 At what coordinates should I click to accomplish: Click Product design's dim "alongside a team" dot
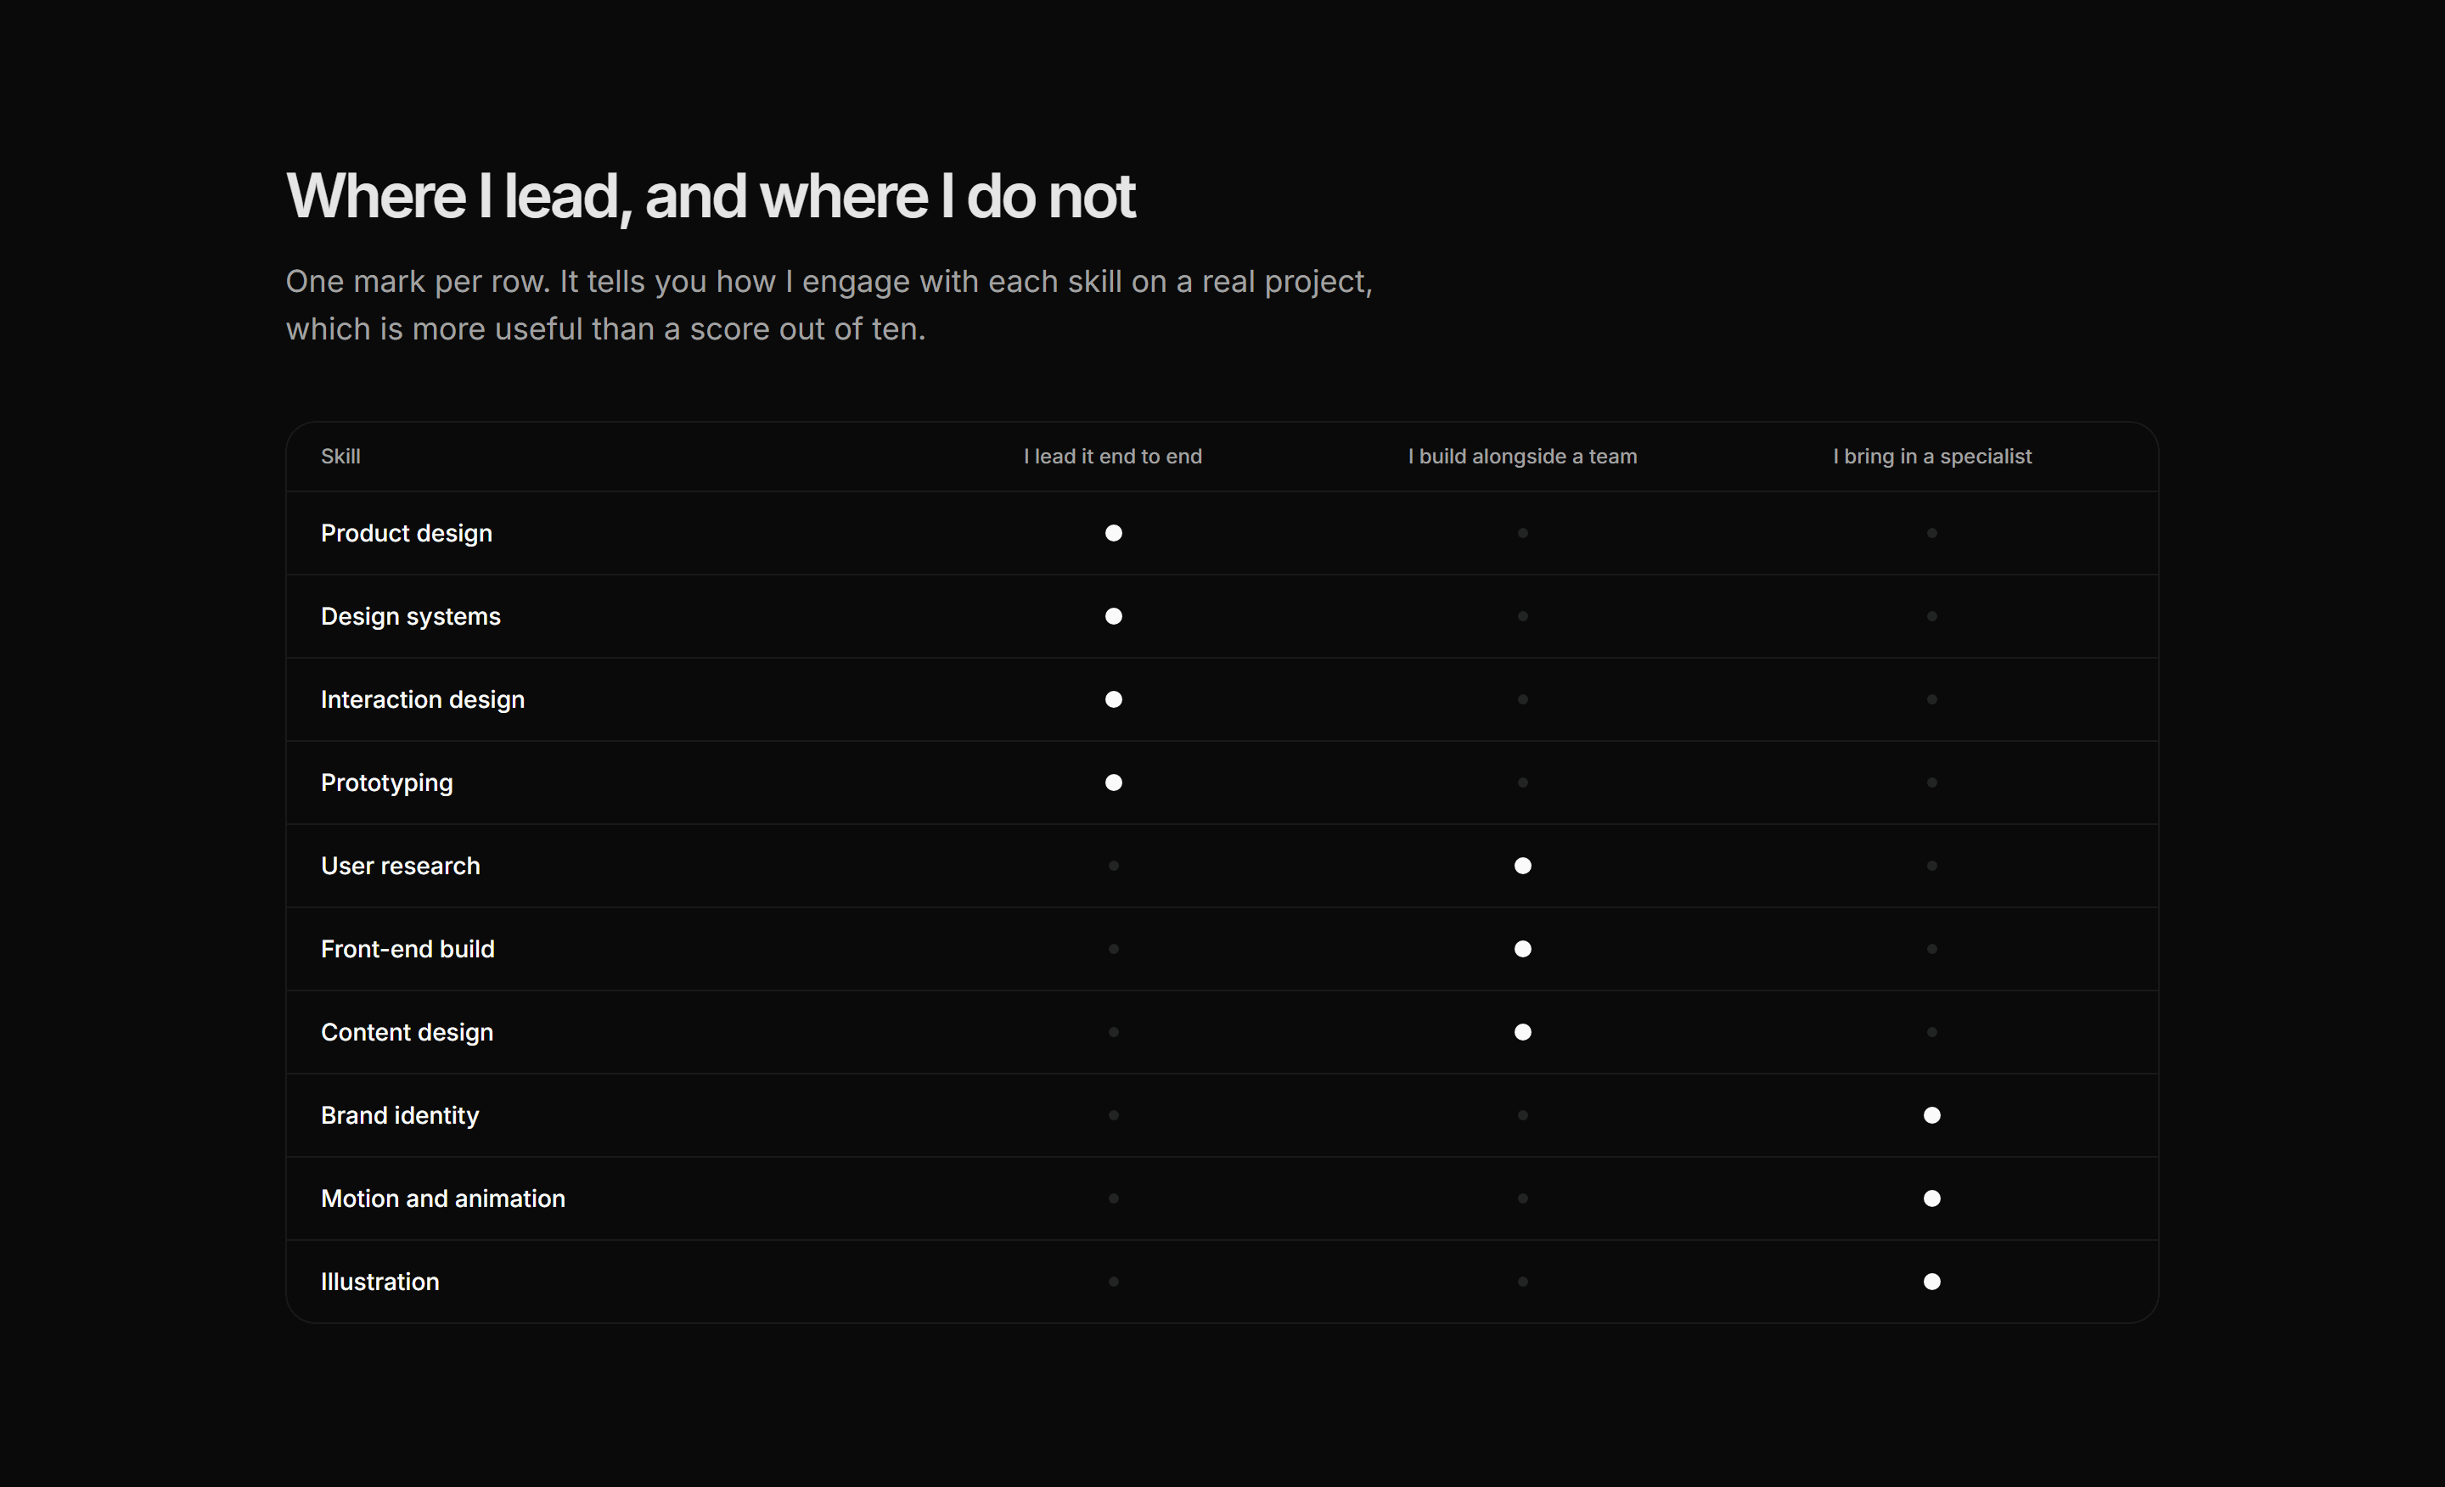pos(1522,533)
